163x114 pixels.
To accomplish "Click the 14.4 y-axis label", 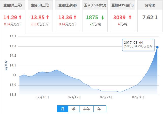I will [13, 36].
